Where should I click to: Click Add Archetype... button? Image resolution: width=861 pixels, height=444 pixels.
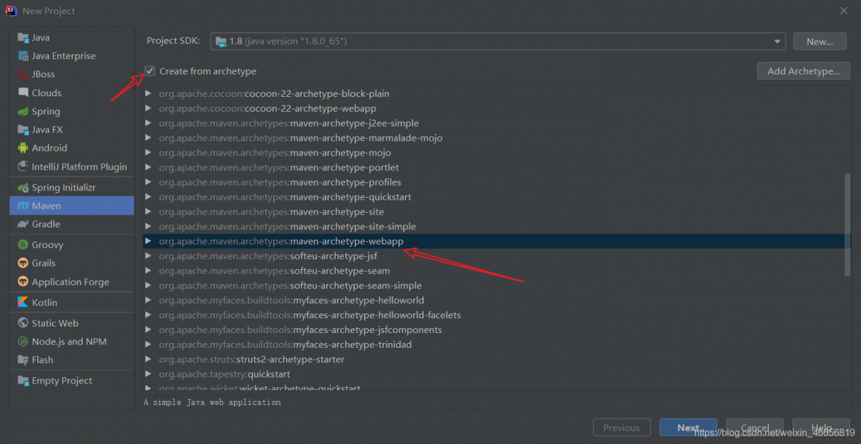point(803,71)
